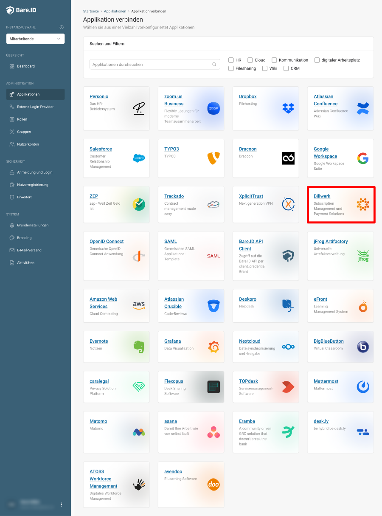The width and height of the screenshot is (382, 516).
Task: Tick the Kommunikation filter checkbox
Action: tap(274, 60)
